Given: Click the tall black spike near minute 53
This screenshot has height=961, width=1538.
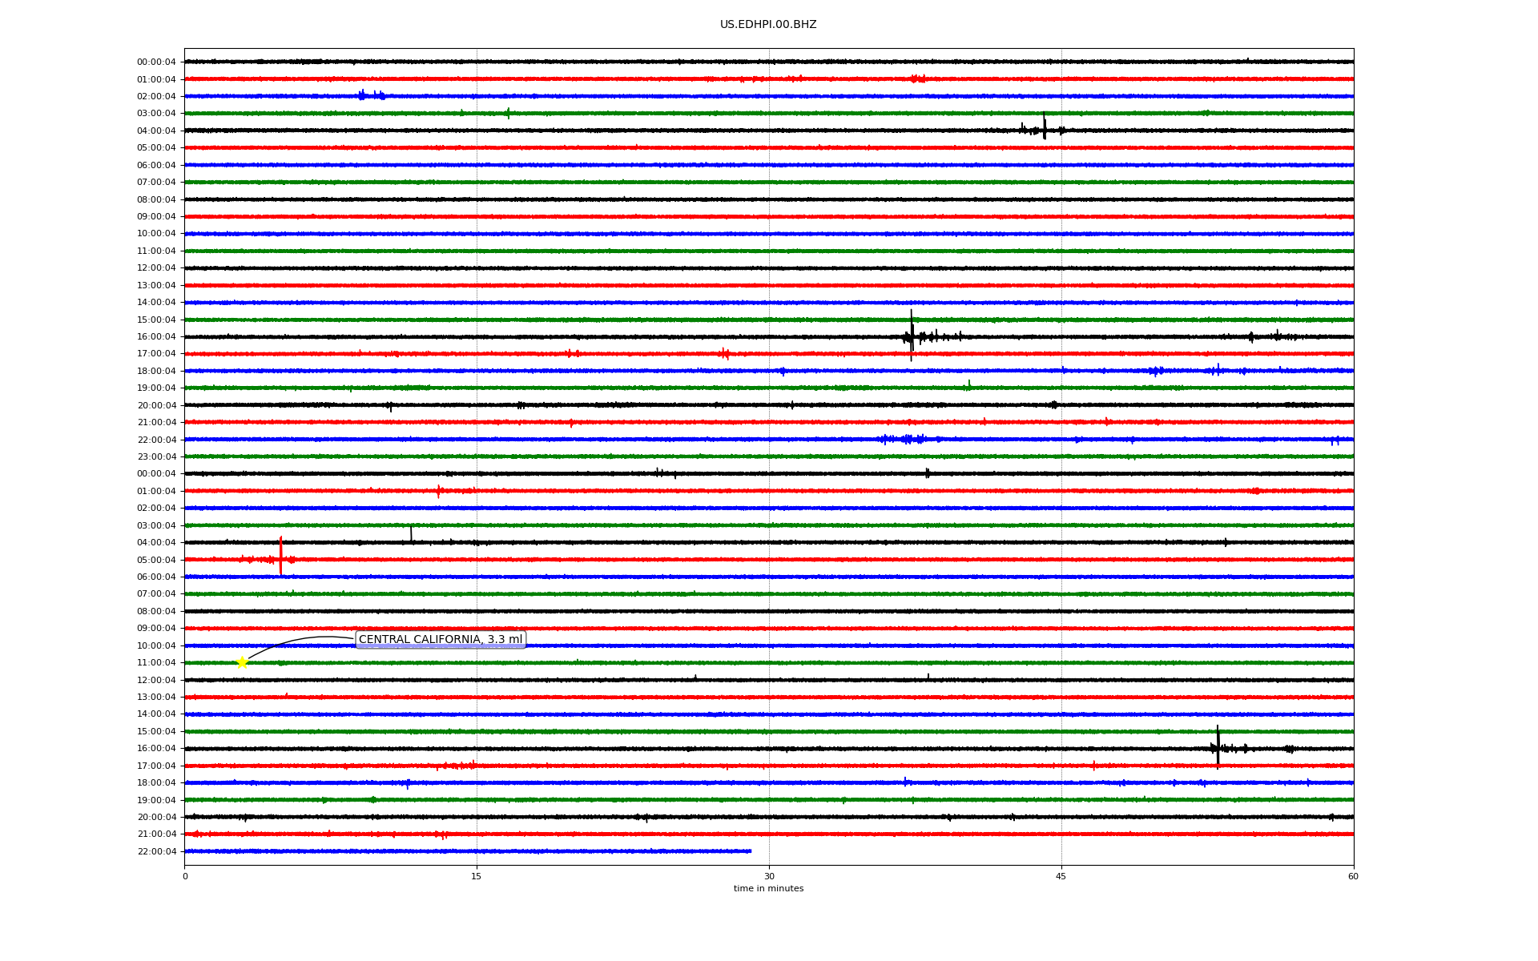Looking at the screenshot, I should (x=1218, y=746).
